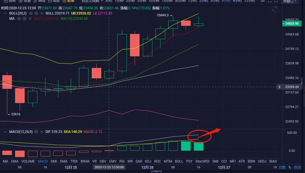Switch to the WR indicator

pos(130,161)
